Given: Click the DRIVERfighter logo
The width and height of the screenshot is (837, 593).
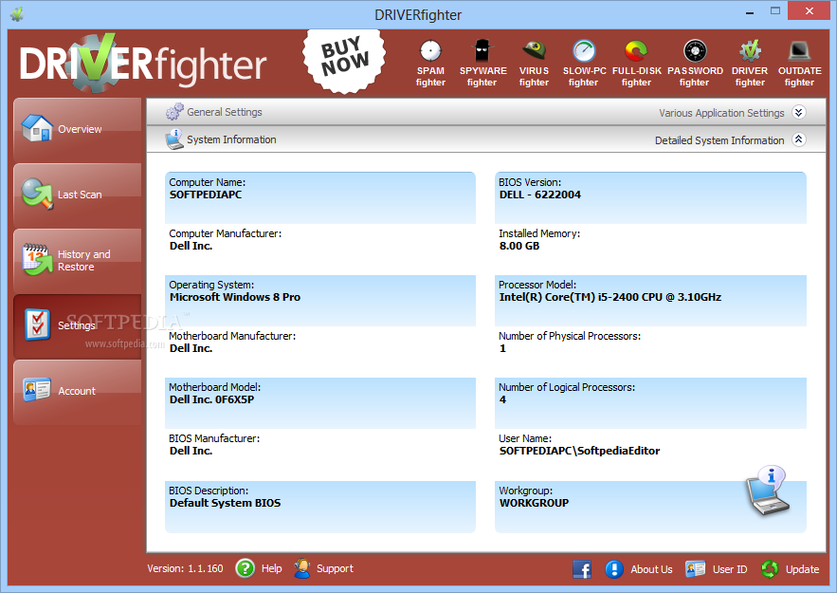Looking at the screenshot, I should pyautogui.click(x=143, y=65).
